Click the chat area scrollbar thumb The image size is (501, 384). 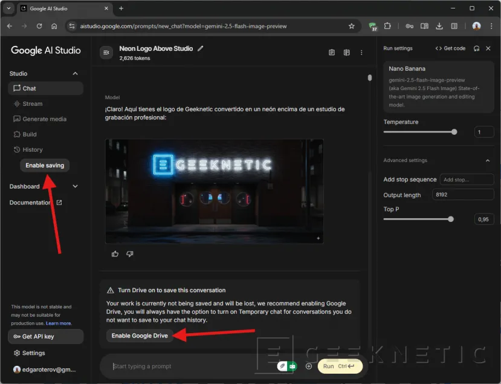point(370,77)
